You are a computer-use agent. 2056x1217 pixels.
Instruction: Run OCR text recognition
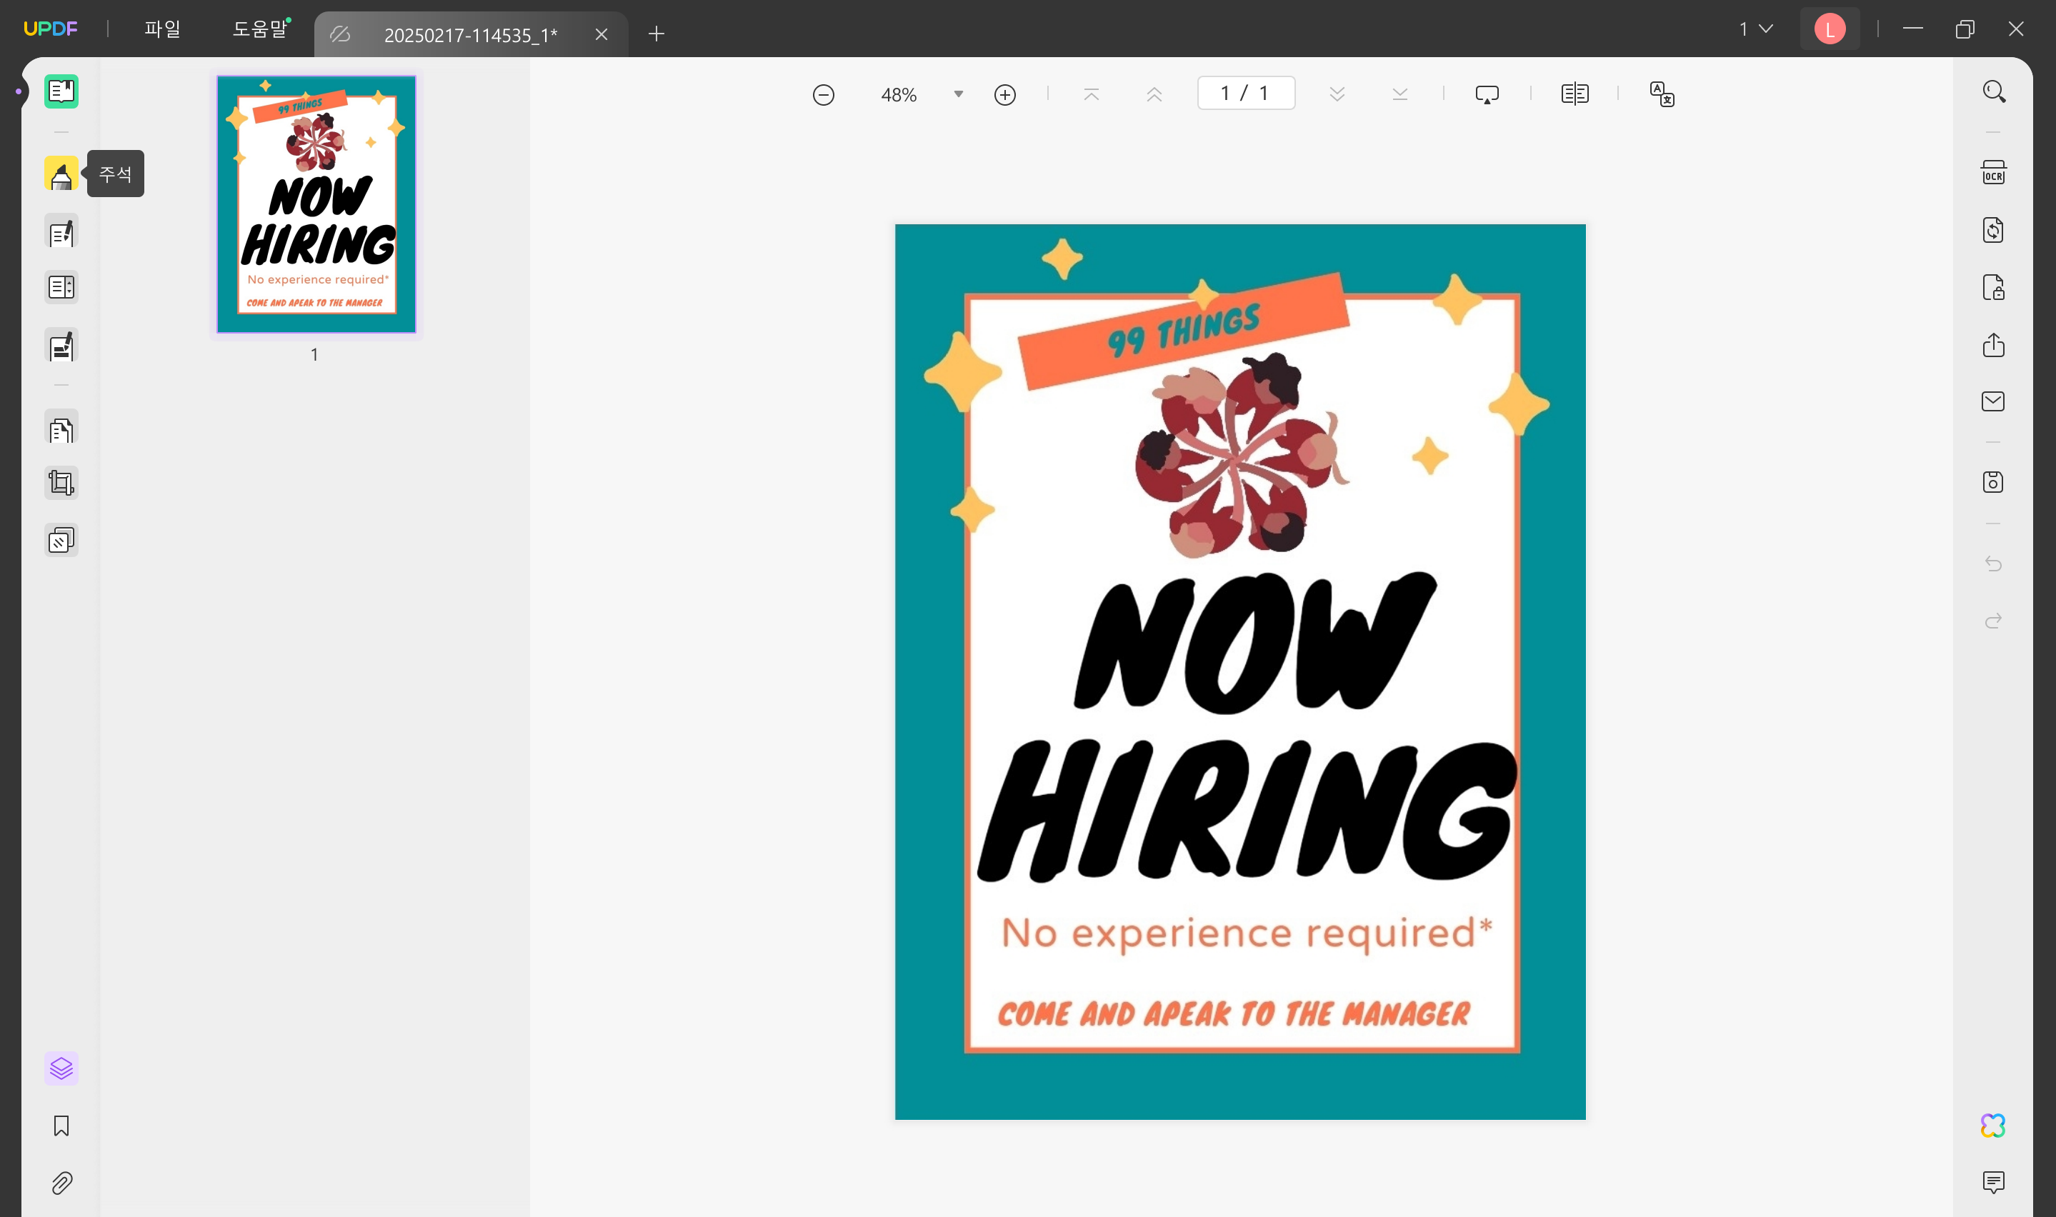point(1993,173)
